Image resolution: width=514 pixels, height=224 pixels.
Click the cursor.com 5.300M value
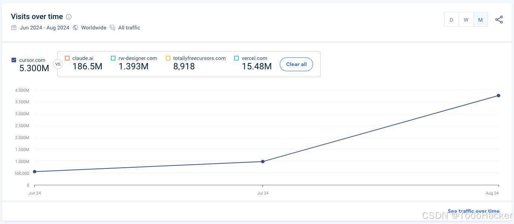34,68
